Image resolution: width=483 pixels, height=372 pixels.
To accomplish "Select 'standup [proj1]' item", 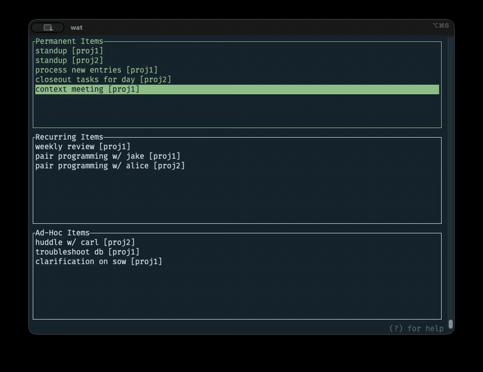I will (69, 51).
